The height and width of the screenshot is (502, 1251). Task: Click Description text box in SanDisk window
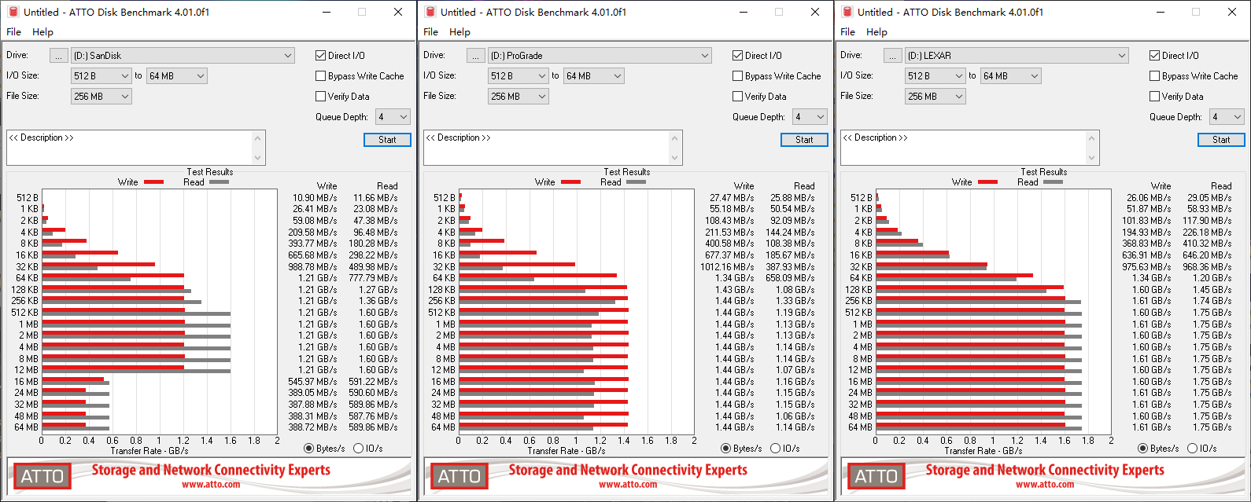click(130, 148)
